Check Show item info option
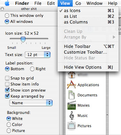The width and height of the screenshot is (121, 135). [7, 84]
